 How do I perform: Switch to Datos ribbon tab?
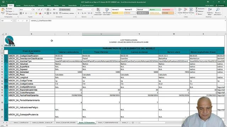(49, 6)
